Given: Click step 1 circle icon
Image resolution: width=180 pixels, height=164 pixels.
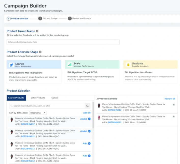Looking at the screenshot, I should pos(9,19).
